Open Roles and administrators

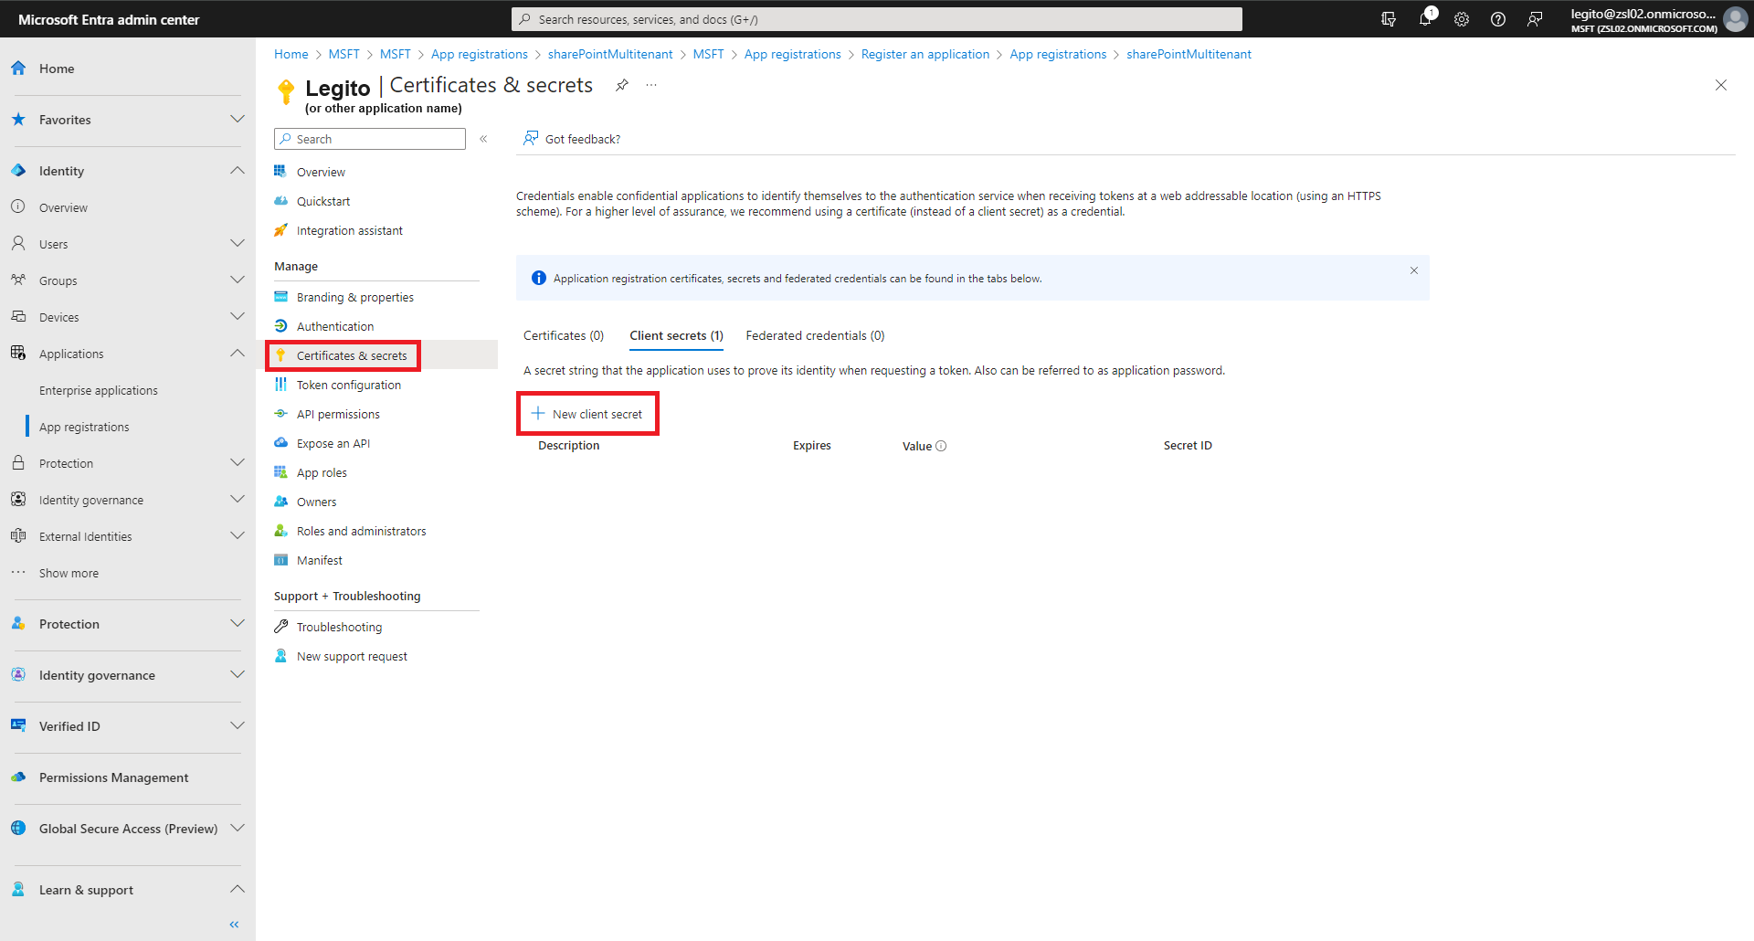[361, 531]
